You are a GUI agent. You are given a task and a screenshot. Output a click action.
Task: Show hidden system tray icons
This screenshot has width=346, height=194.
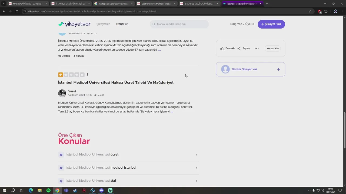tap(309, 190)
